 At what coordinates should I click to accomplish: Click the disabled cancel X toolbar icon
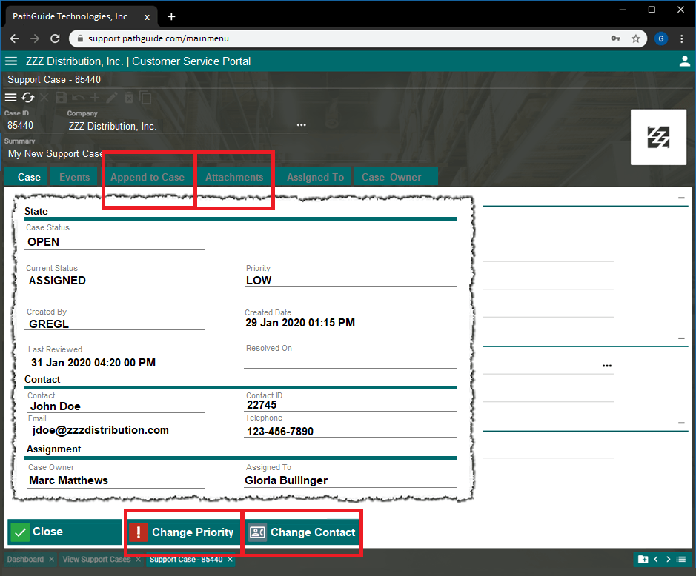(x=44, y=97)
